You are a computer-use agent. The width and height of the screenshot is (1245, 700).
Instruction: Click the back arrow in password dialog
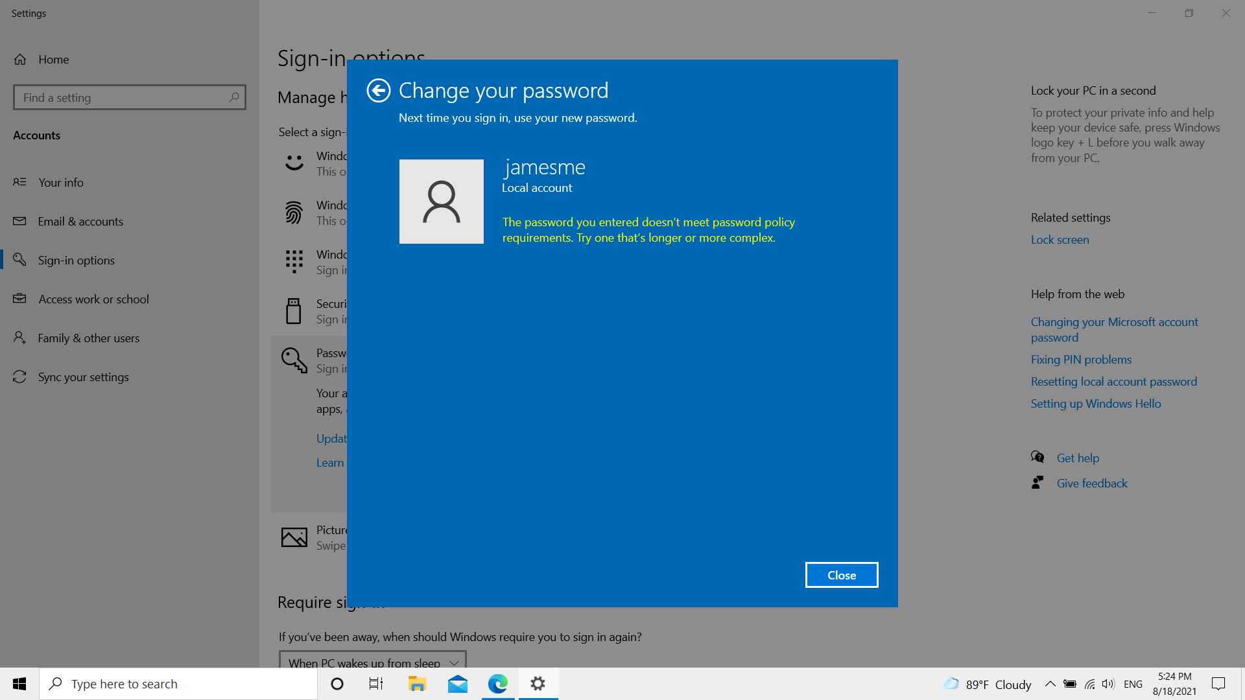tap(379, 91)
